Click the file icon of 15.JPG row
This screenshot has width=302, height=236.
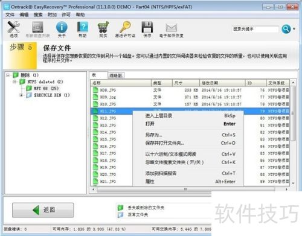pos(95,139)
